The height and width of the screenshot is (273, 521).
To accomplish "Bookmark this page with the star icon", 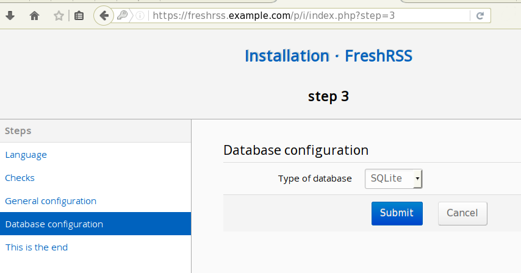I will (x=59, y=16).
